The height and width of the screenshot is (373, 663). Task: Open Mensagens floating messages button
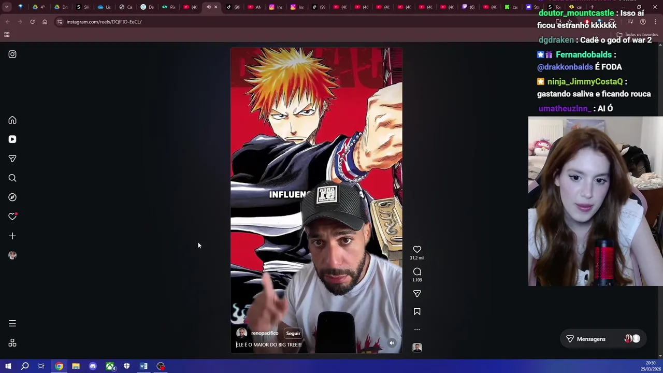click(x=603, y=339)
